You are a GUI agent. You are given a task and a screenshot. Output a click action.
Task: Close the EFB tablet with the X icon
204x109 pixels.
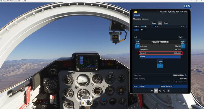pyautogui.click(x=189, y=6)
